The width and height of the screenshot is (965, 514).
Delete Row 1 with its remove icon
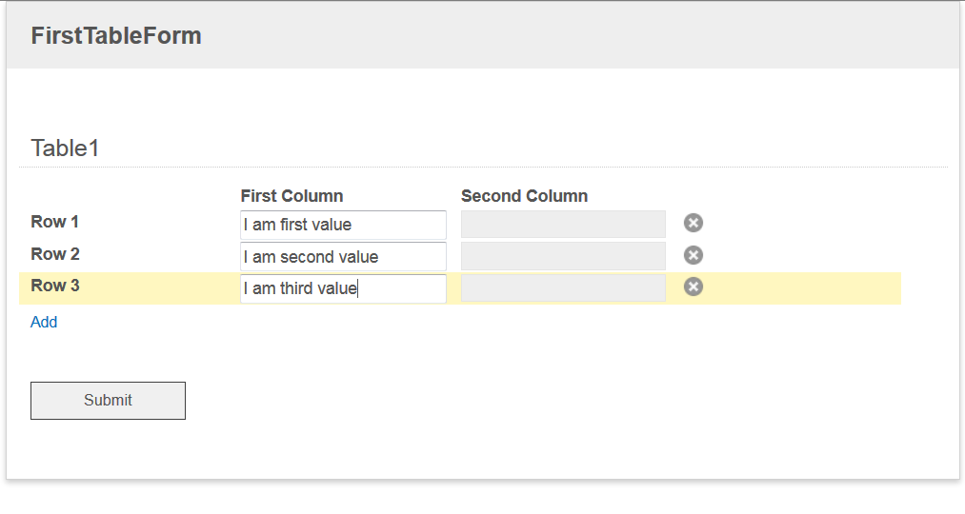pyautogui.click(x=693, y=223)
